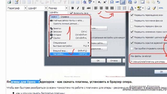Toggle Разрешить перехват щелчка checkbox

132,37
